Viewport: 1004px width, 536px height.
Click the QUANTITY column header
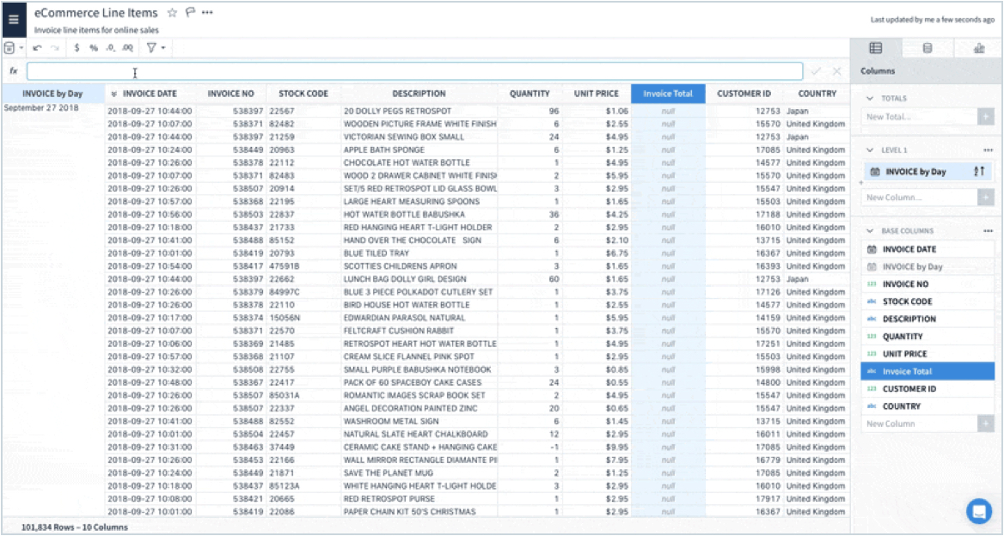point(530,94)
